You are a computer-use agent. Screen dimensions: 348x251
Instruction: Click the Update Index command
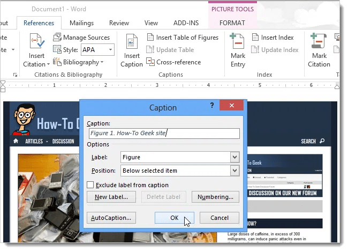tap(275, 50)
